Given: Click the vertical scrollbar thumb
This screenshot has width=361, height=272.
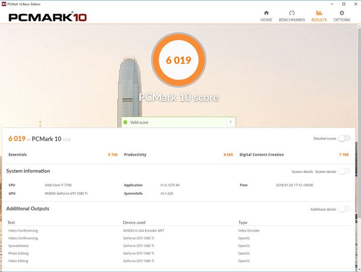Looking at the screenshot, I should click(x=359, y=123).
